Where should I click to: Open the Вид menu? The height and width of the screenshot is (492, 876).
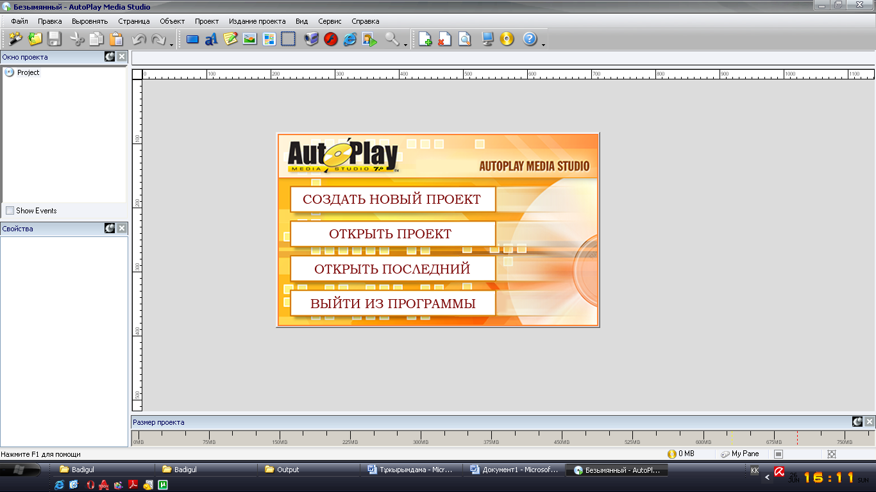(301, 21)
